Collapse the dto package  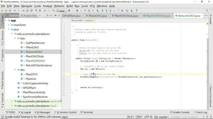(15, 70)
